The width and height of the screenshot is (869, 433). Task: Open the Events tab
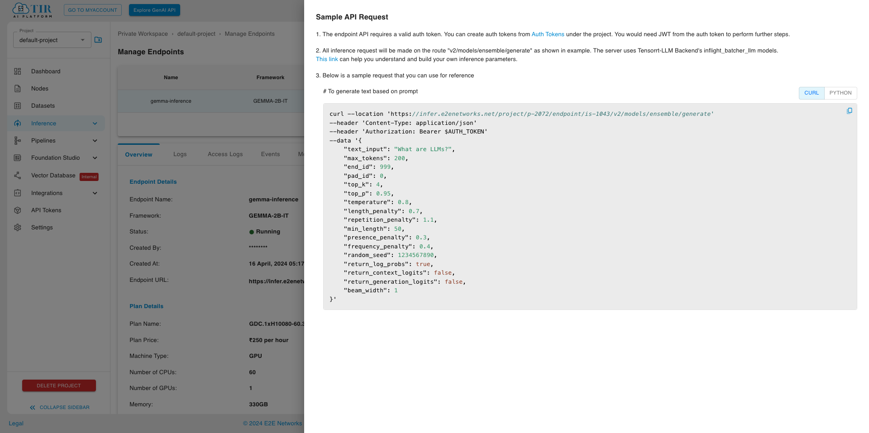coord(270,155)
